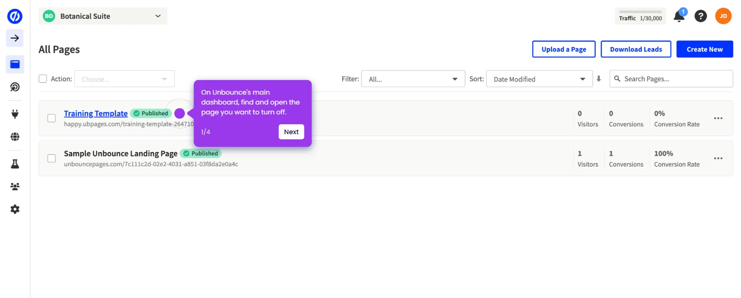Click the purple tour hotspot dot
The width and height of the screenshot is (741, 298).
pos(179,113)
